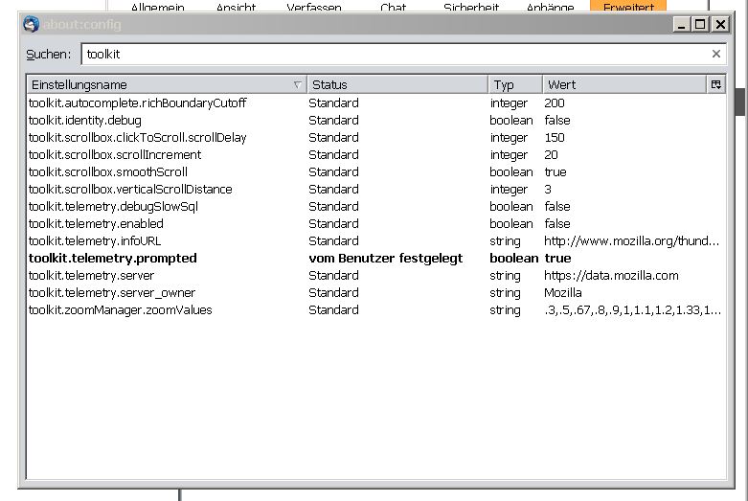Viewport: 748px width, 501px height.
Task: Click the Thunderbird icon in title bar
Action: coord(31,25)
